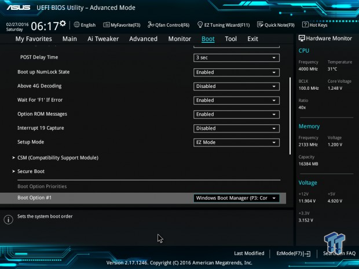Click the Voltage heading in Hardware Monitor
359x269 pixels.
click(x=307, y=183)
